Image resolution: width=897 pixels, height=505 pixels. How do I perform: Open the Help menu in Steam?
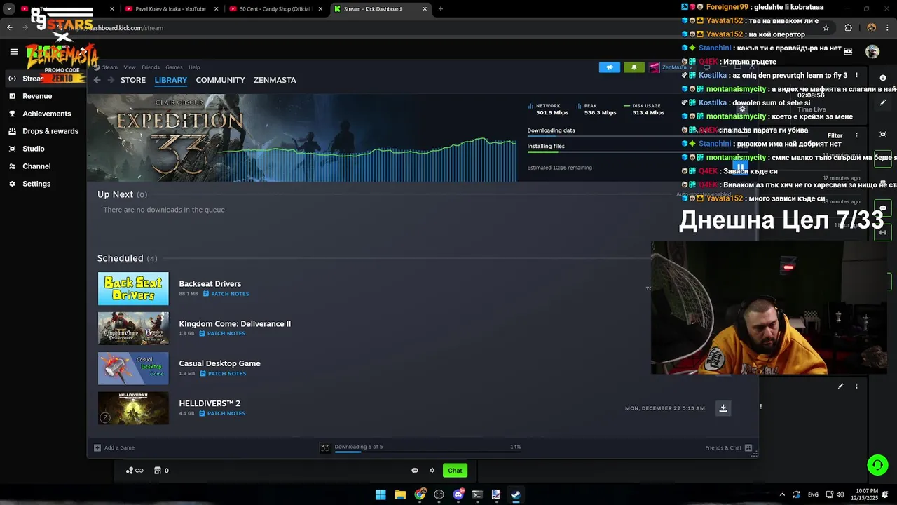(x=194, y=67)
